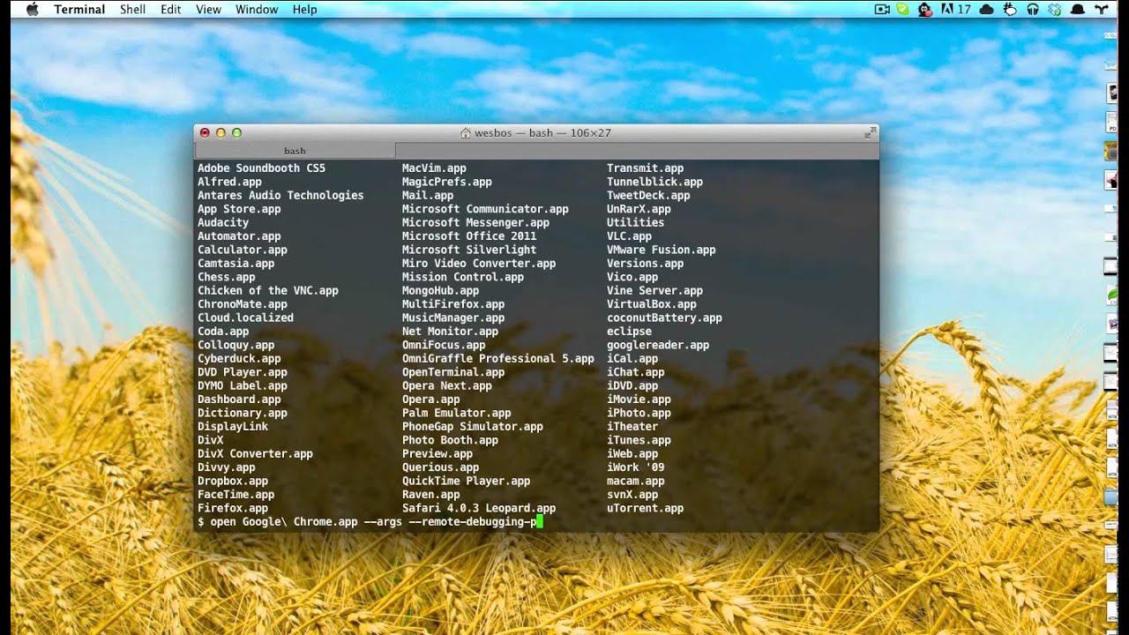Viewport: 1129px width, 635px height.
Task: Click the 'QuickTime Player.app' entry
Action: 466,482
